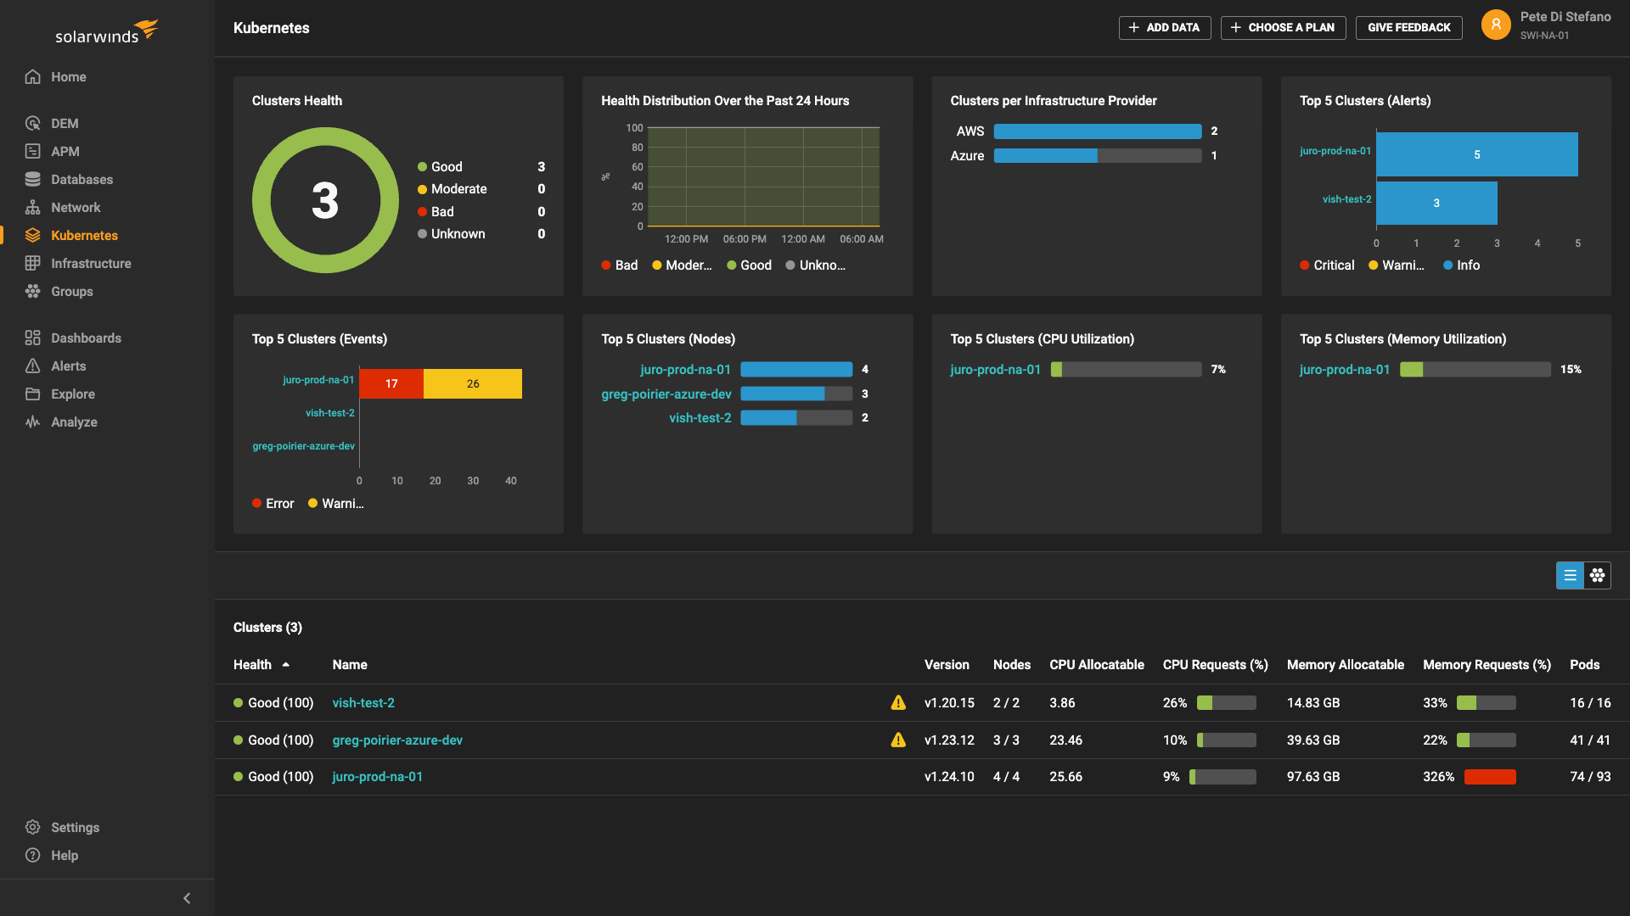Viewport: 1630px width, 916px height.
Task: Switch to list view toggle
Action: [x=1570, y=575]
